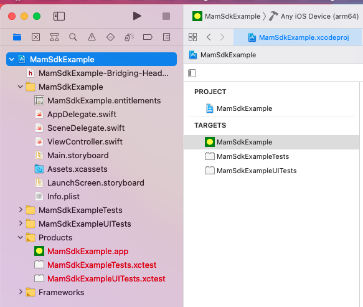363x307 pixels.
Task: Click the Frameworks folder label
Action: point(62,292)
